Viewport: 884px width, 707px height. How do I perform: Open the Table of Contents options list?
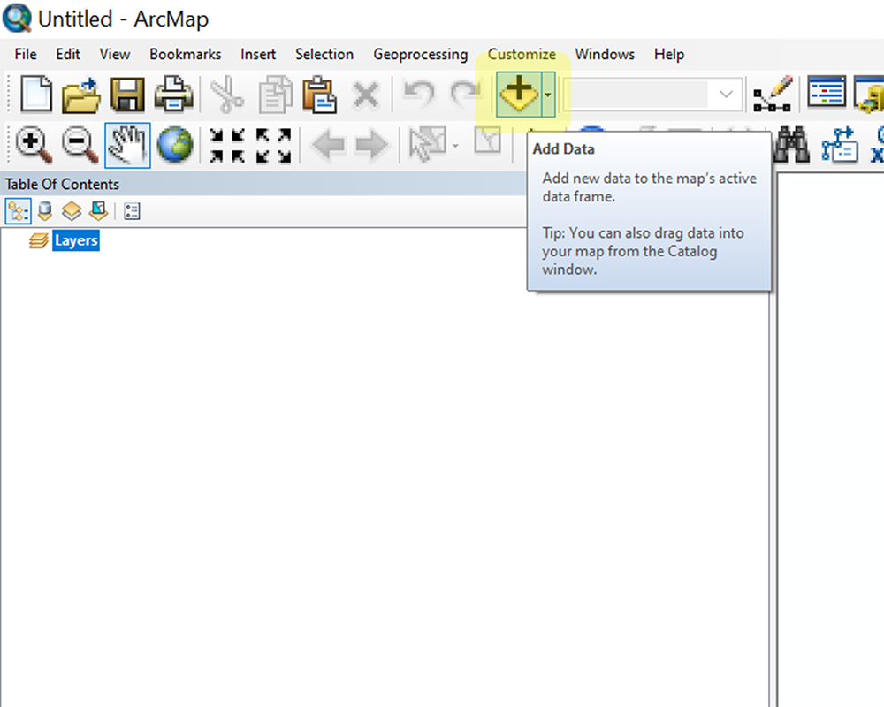pyautogui.click(x=133, y=210)
